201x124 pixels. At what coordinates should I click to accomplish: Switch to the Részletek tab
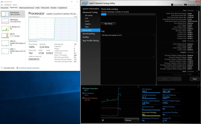pyautogui.click(x=54, y=8)
